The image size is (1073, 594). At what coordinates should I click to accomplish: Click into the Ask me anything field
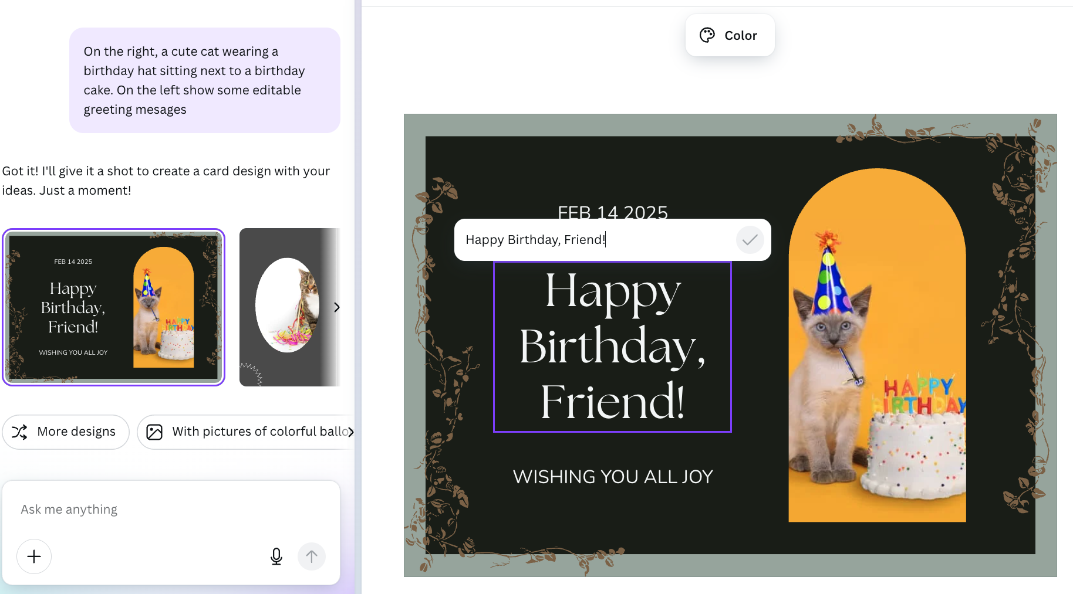point(171,509)
